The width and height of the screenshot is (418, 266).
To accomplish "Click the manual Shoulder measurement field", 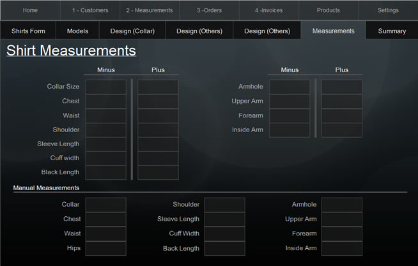I will tap(225, 205).
